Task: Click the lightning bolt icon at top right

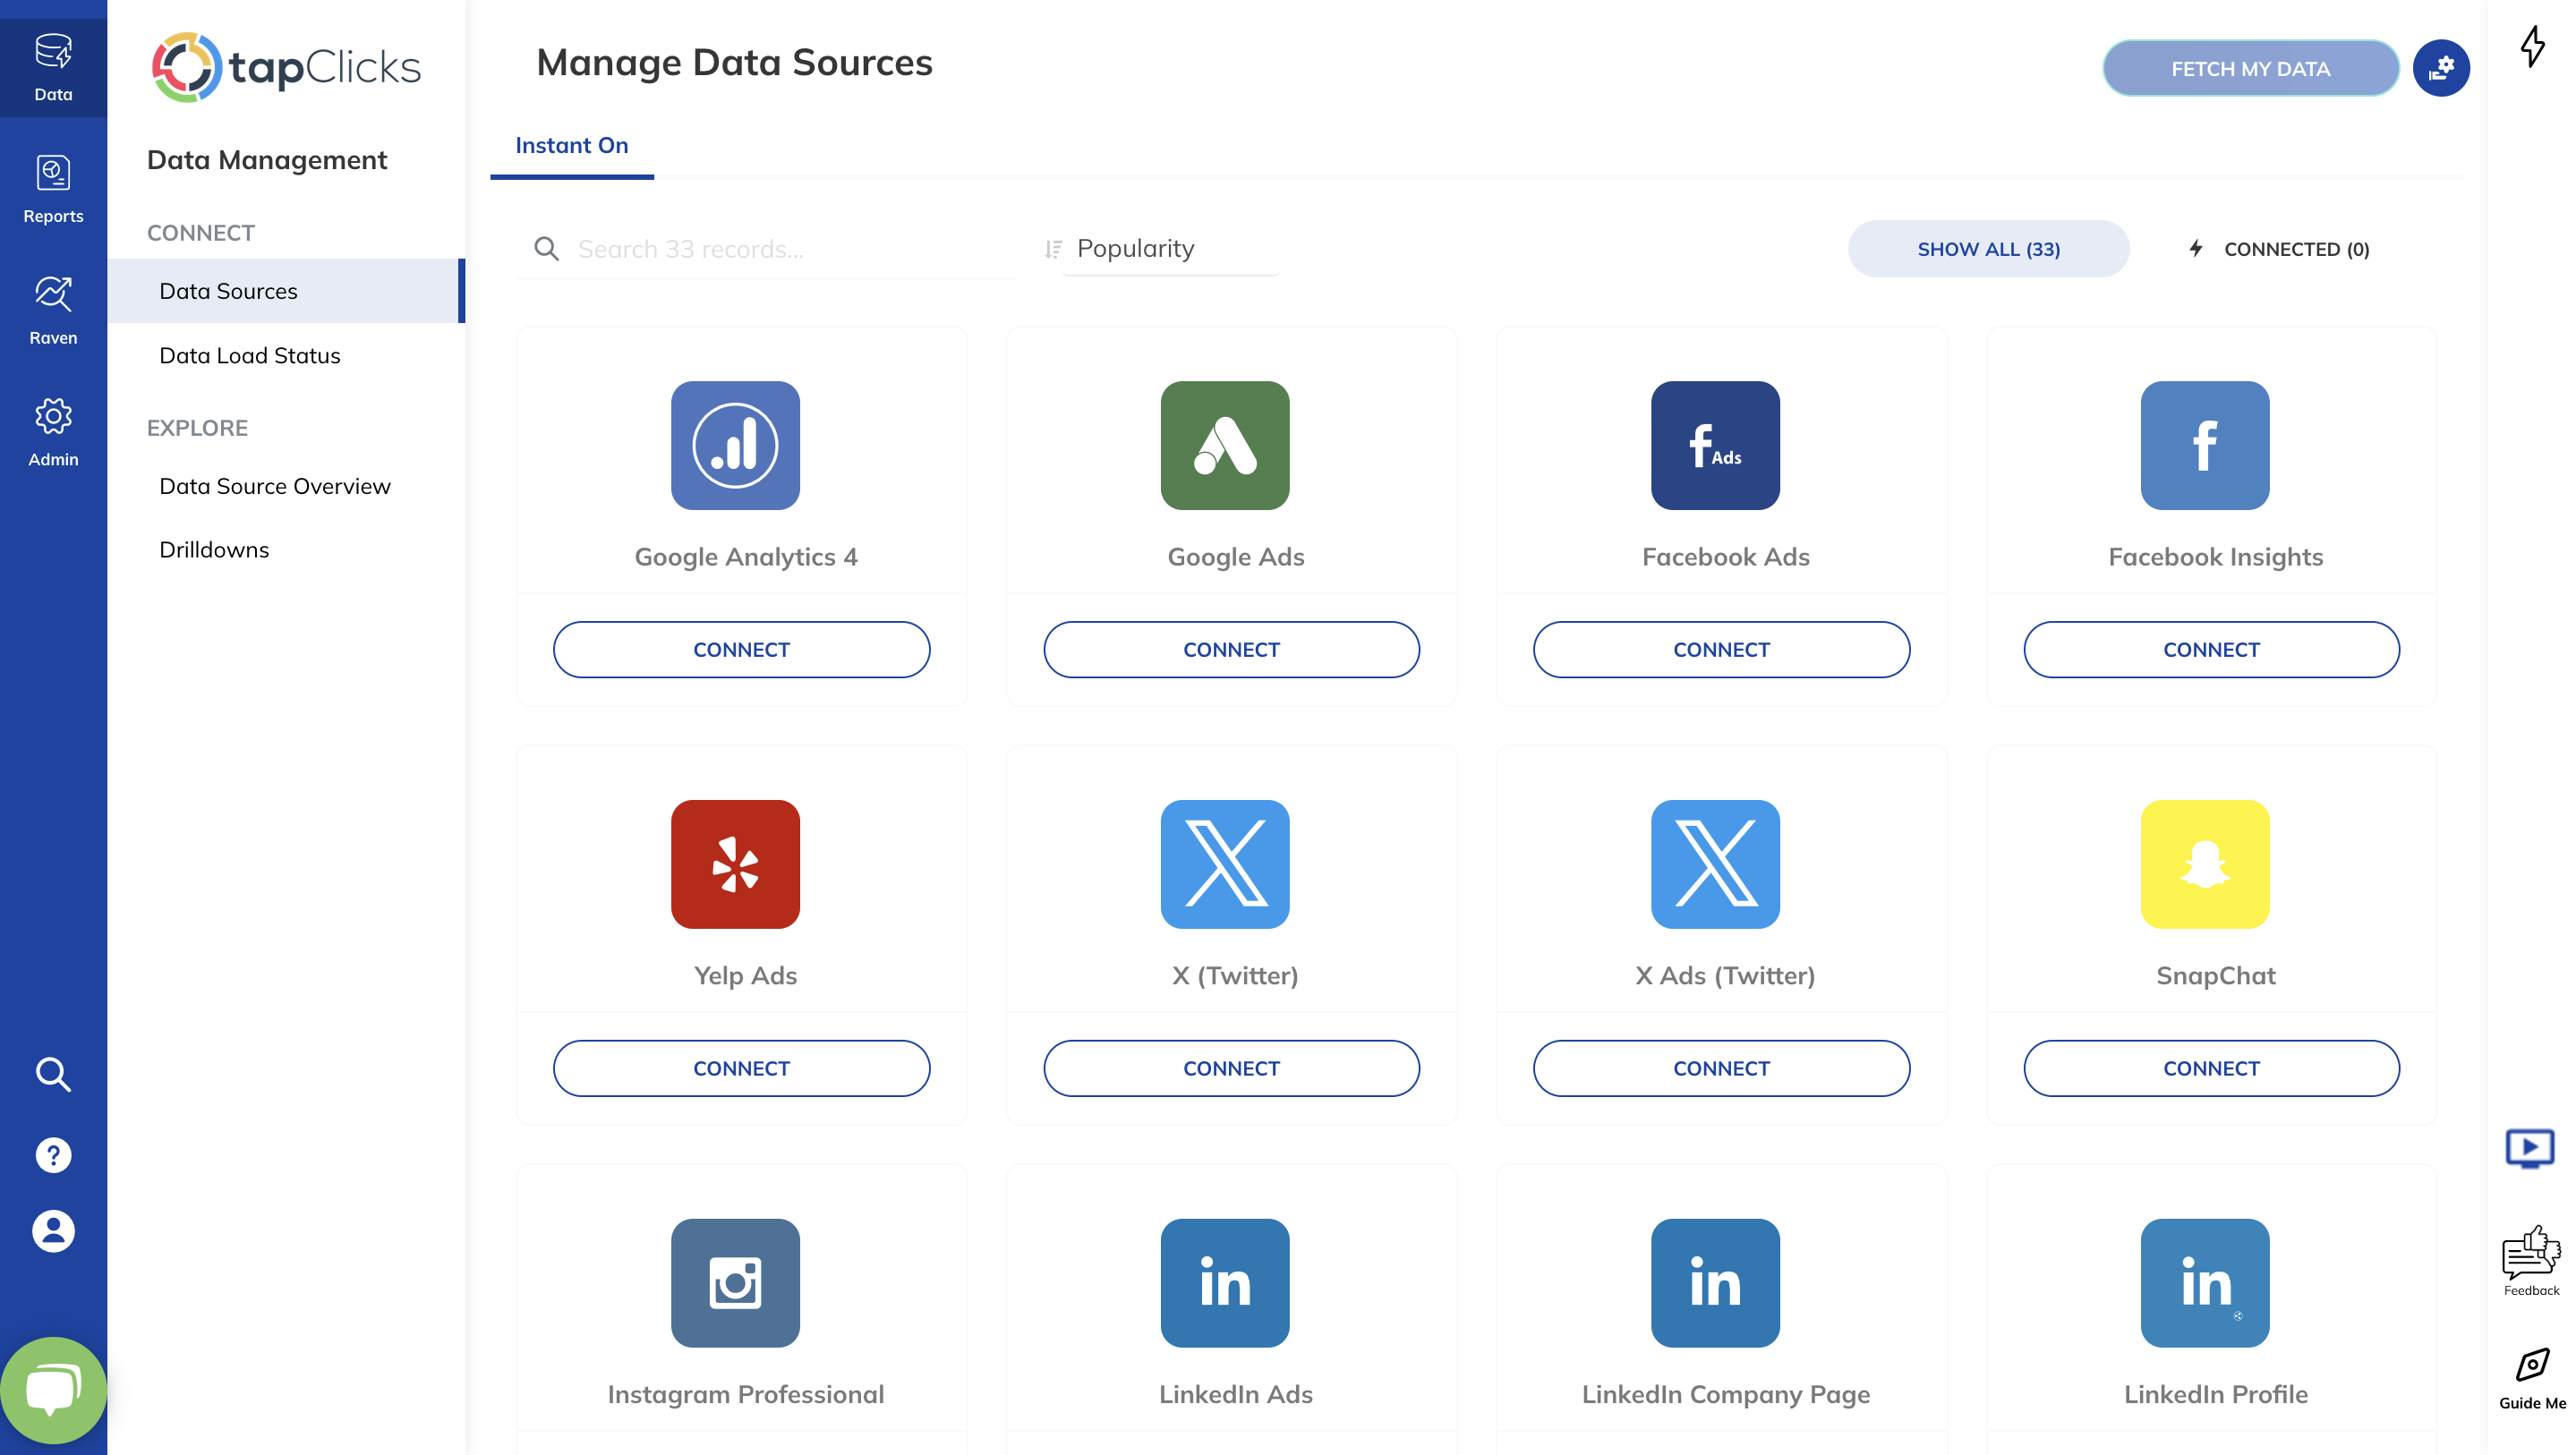Action: (2533, 46)
